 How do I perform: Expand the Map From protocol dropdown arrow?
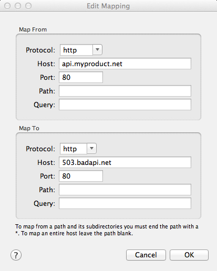[97, 50]
